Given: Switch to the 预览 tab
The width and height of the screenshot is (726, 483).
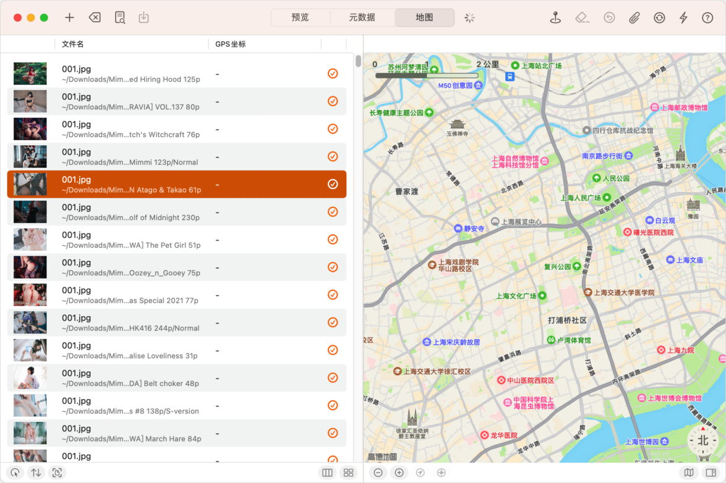Looking at the screenshot, I should click(300, 17).
